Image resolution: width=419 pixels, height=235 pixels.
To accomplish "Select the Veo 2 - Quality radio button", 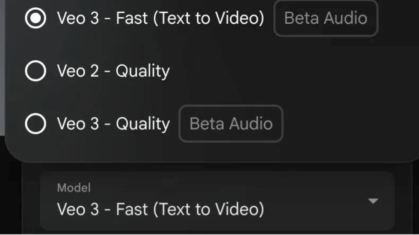I will [35, 71].
